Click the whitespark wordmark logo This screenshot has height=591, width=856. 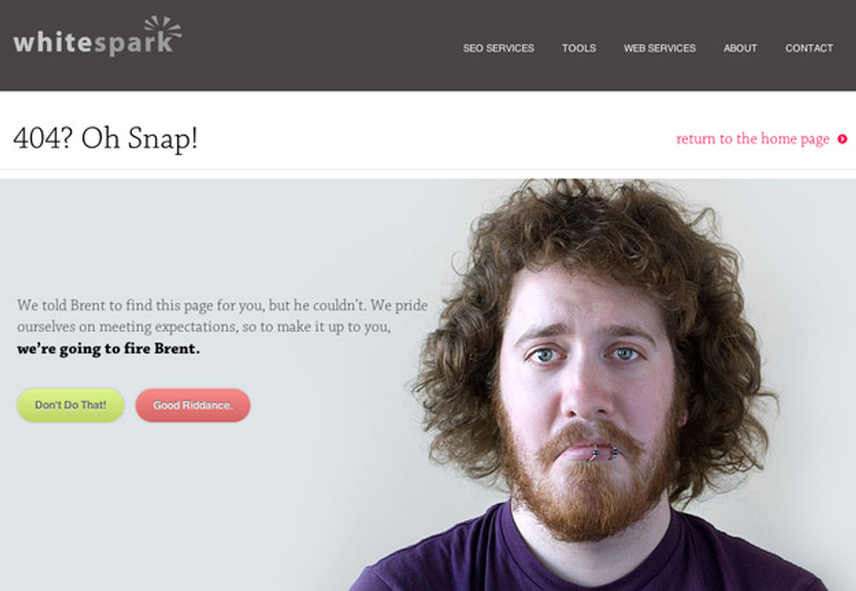pos(98,37)
